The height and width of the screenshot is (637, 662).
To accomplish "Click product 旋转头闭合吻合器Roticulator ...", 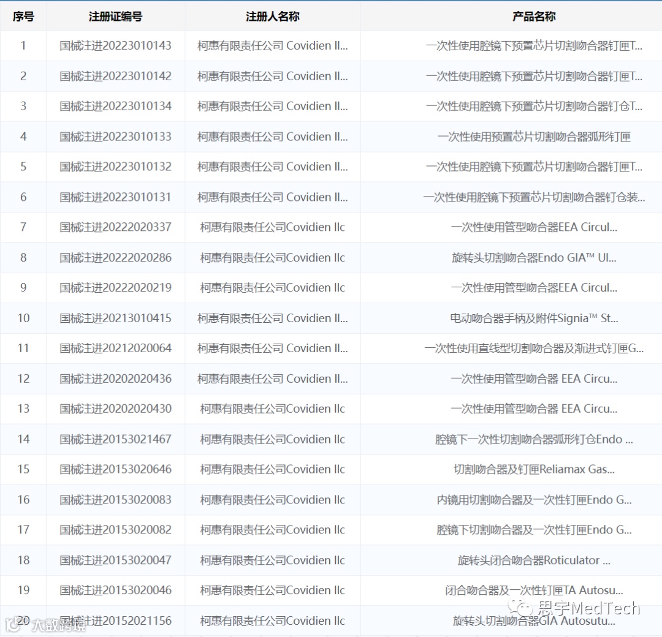I will coord(534,560).
